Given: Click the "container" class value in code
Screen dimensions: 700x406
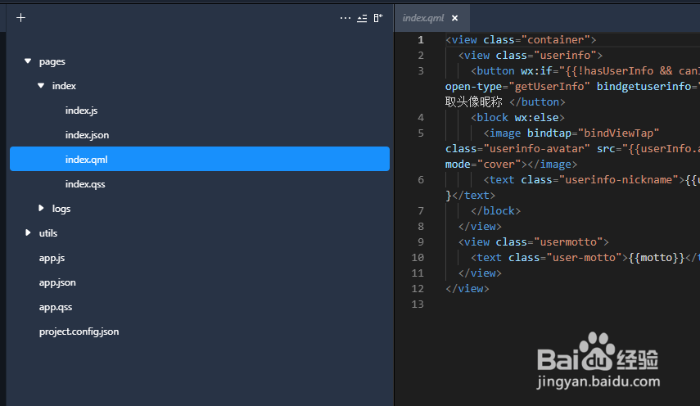Looking at the screenshot, I should 556,40.
